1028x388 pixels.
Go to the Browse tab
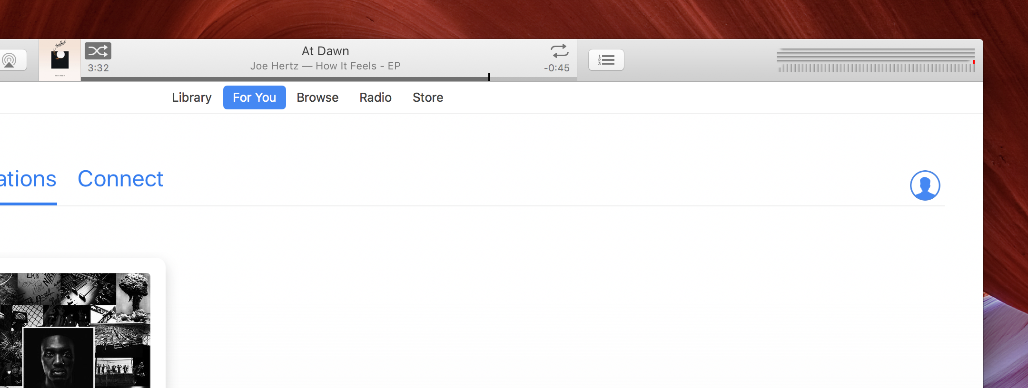click(x=317, y=97)
